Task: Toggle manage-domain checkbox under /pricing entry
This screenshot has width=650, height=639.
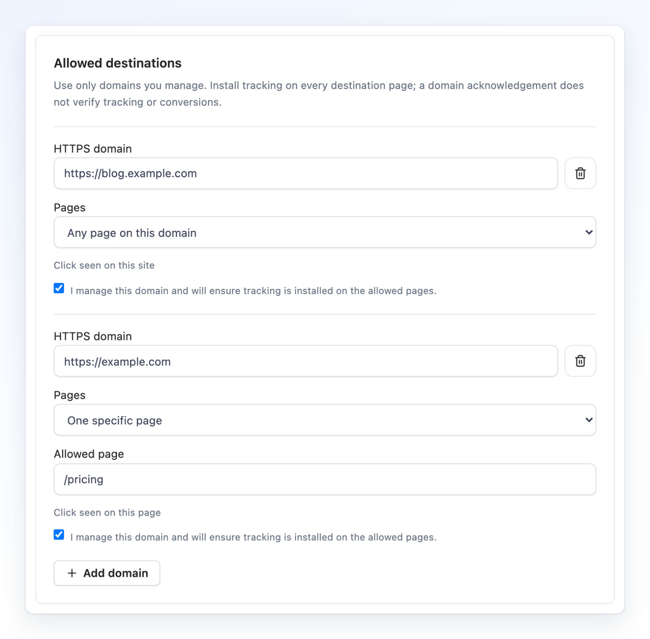Action: coord(59,535)
